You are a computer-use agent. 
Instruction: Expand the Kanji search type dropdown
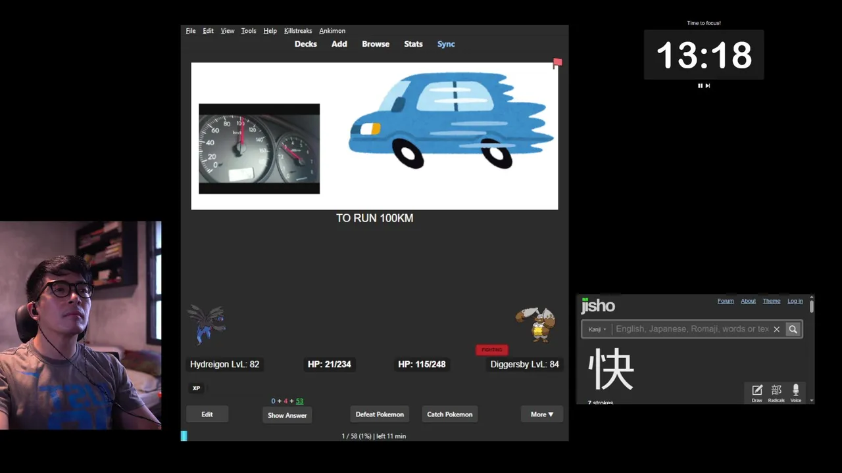[x=597, y=329]
